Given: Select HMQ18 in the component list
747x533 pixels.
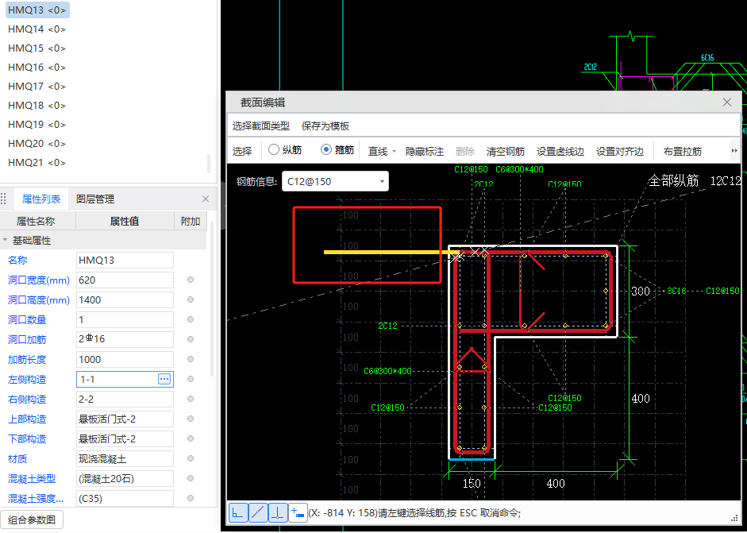Looking at the screenshot, I should tap(37, 106).
